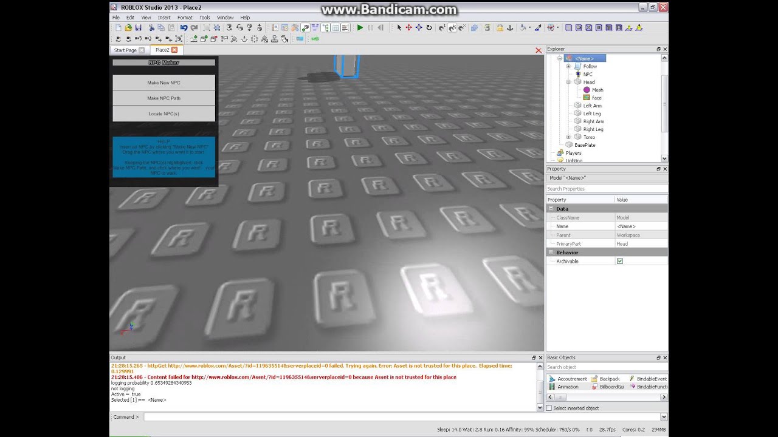Close the Place2 tab
Image resolution: width=778 pixels, height=437 pixels.
click(x=174, y=50)
